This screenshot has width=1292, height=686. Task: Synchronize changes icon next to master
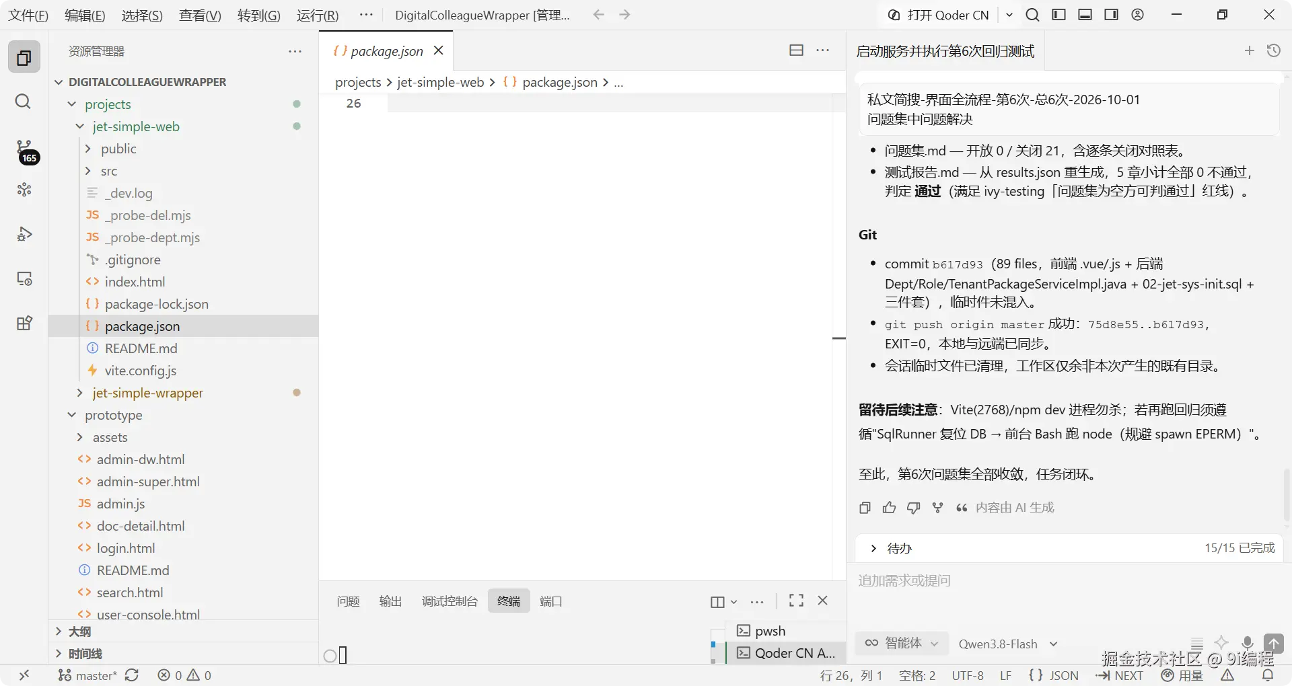point(132,675)
